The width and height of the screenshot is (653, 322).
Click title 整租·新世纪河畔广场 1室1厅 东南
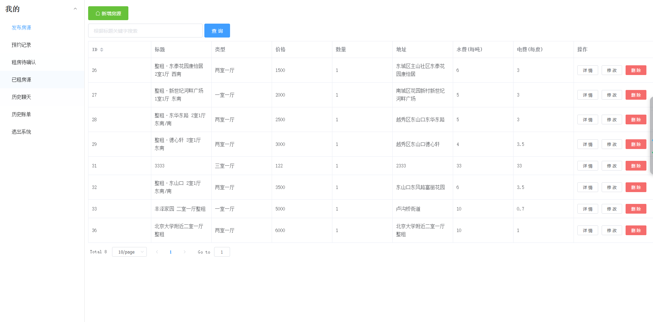pyautogui.click(x=179, y=95)
